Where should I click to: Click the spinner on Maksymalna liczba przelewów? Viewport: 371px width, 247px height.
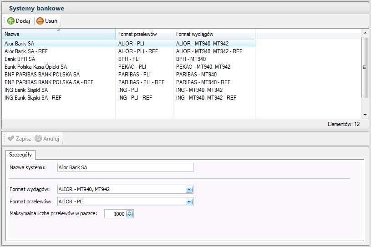click(x=129, y=214)
